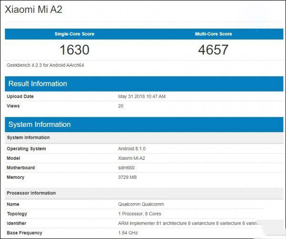The image size is (286, 239).
Task: Click the 'Result Information' section header
Action: tap(144, 84)
